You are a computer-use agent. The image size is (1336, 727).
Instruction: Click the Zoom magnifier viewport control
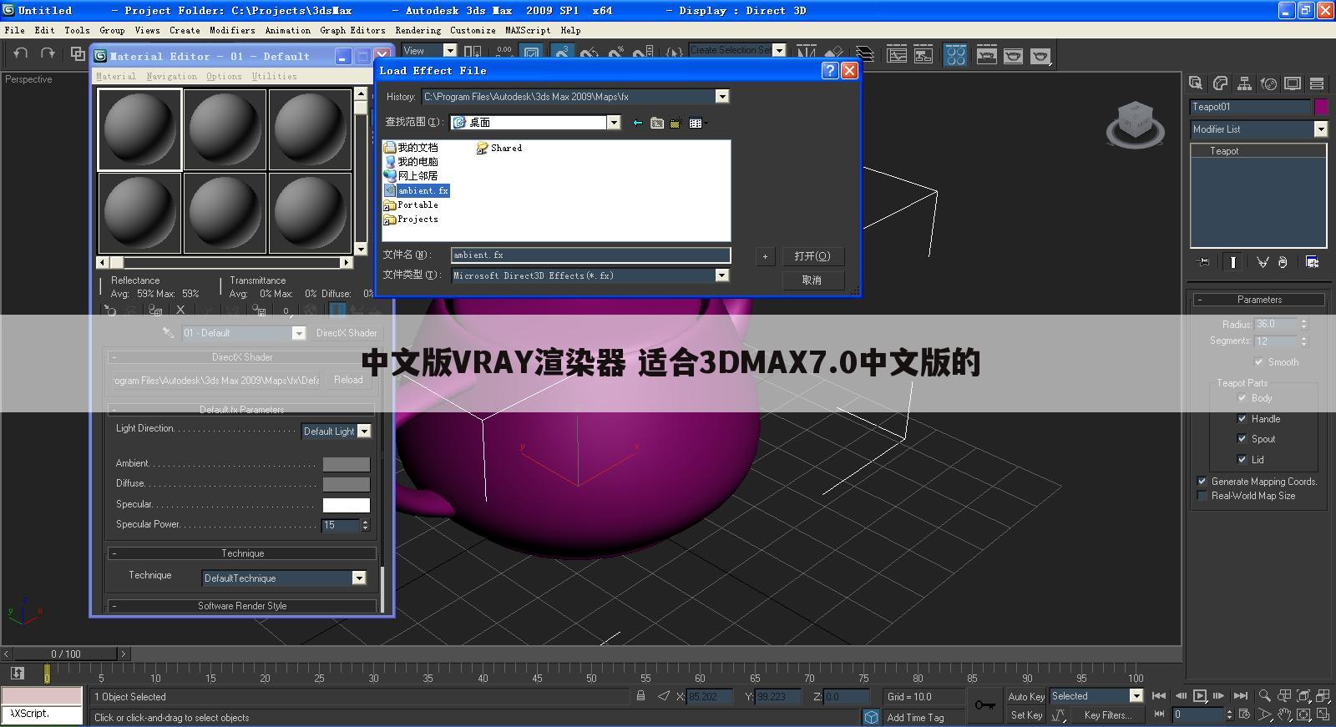[1265, 695]
